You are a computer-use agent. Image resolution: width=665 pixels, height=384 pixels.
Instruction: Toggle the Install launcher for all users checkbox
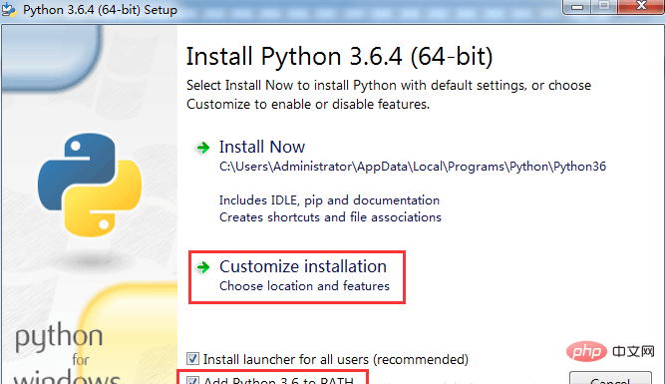(x=192, y=359)
